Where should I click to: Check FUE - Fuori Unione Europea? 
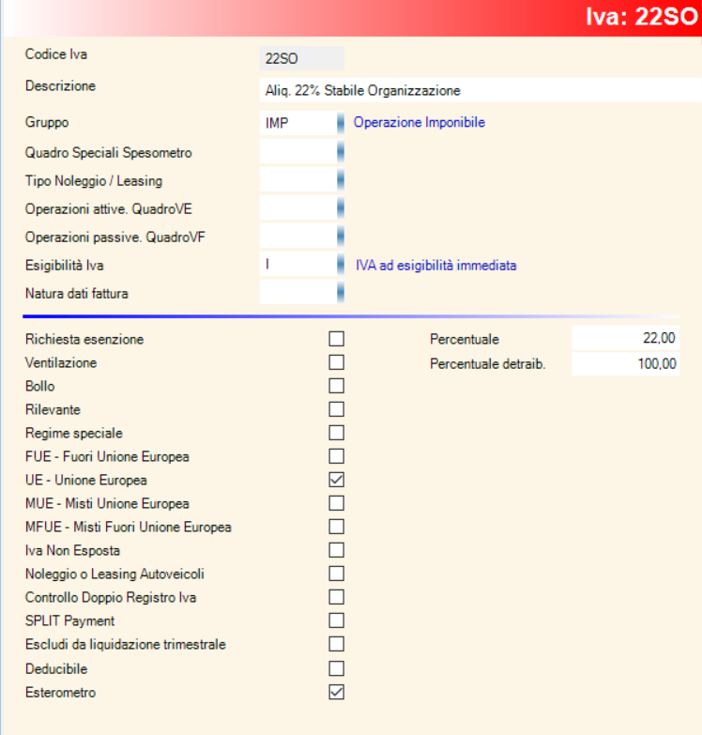coord(337,456)
